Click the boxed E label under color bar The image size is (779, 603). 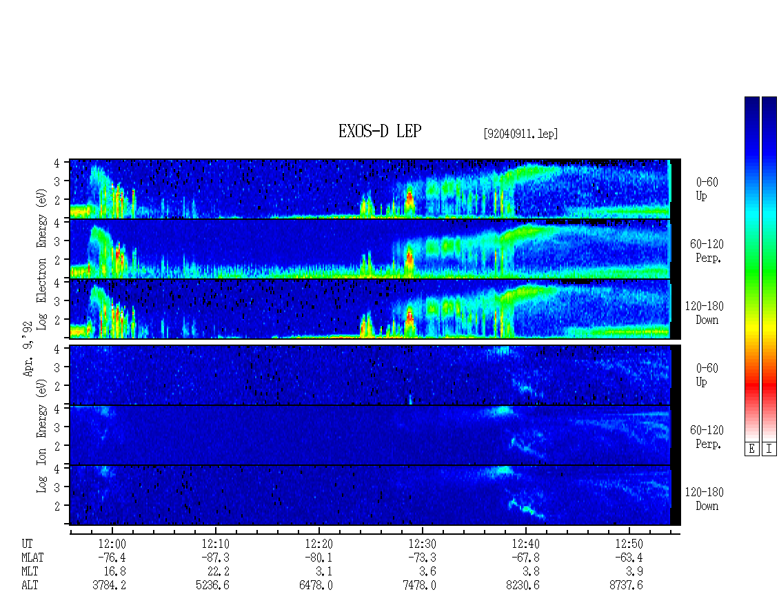751,449
